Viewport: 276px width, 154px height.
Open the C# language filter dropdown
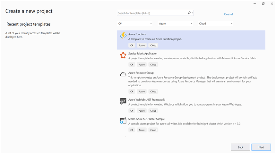point(135,24)
